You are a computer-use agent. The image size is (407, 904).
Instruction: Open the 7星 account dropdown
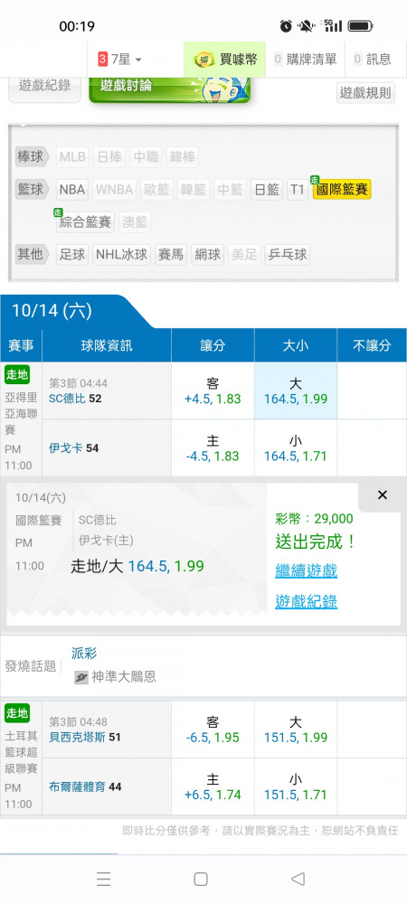[120, 59]
